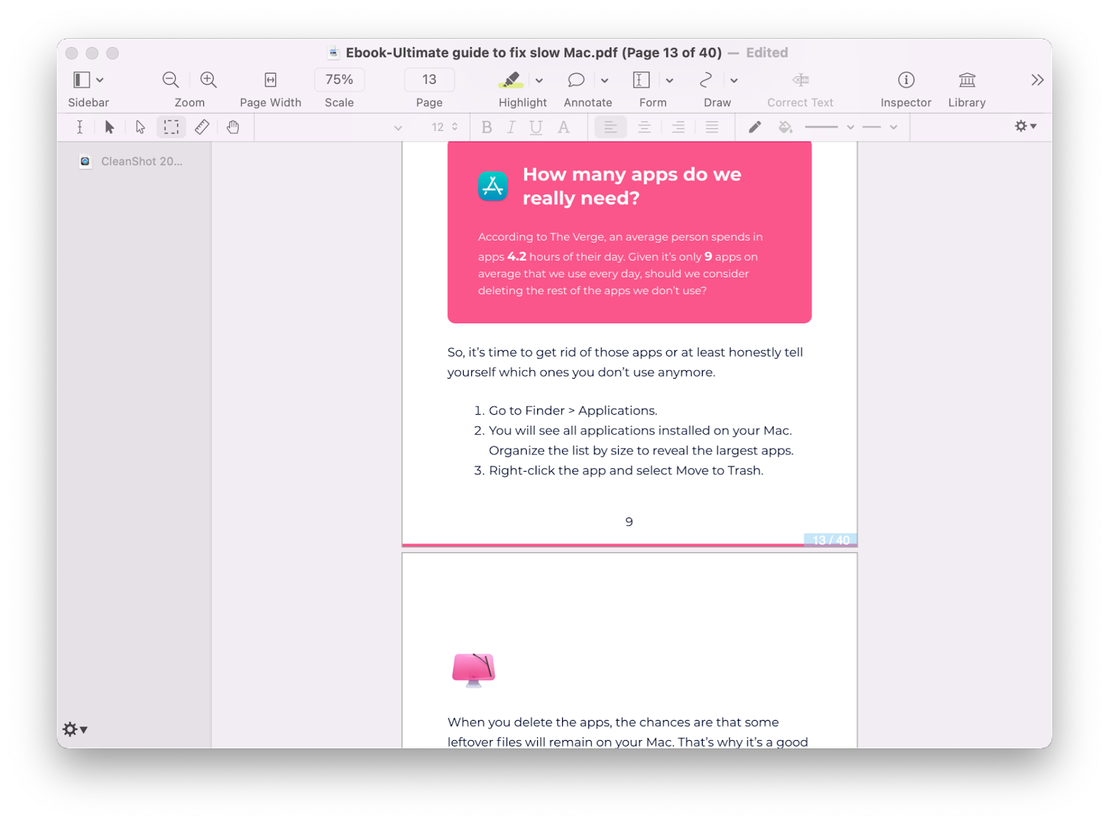The image size is (1109, 824).
Task: Open Highlight color options dropdown
Action: pyautogui.click(x=539, y=80)
